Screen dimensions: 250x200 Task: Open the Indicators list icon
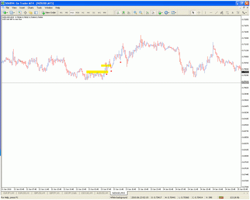[x=160, y=12]
